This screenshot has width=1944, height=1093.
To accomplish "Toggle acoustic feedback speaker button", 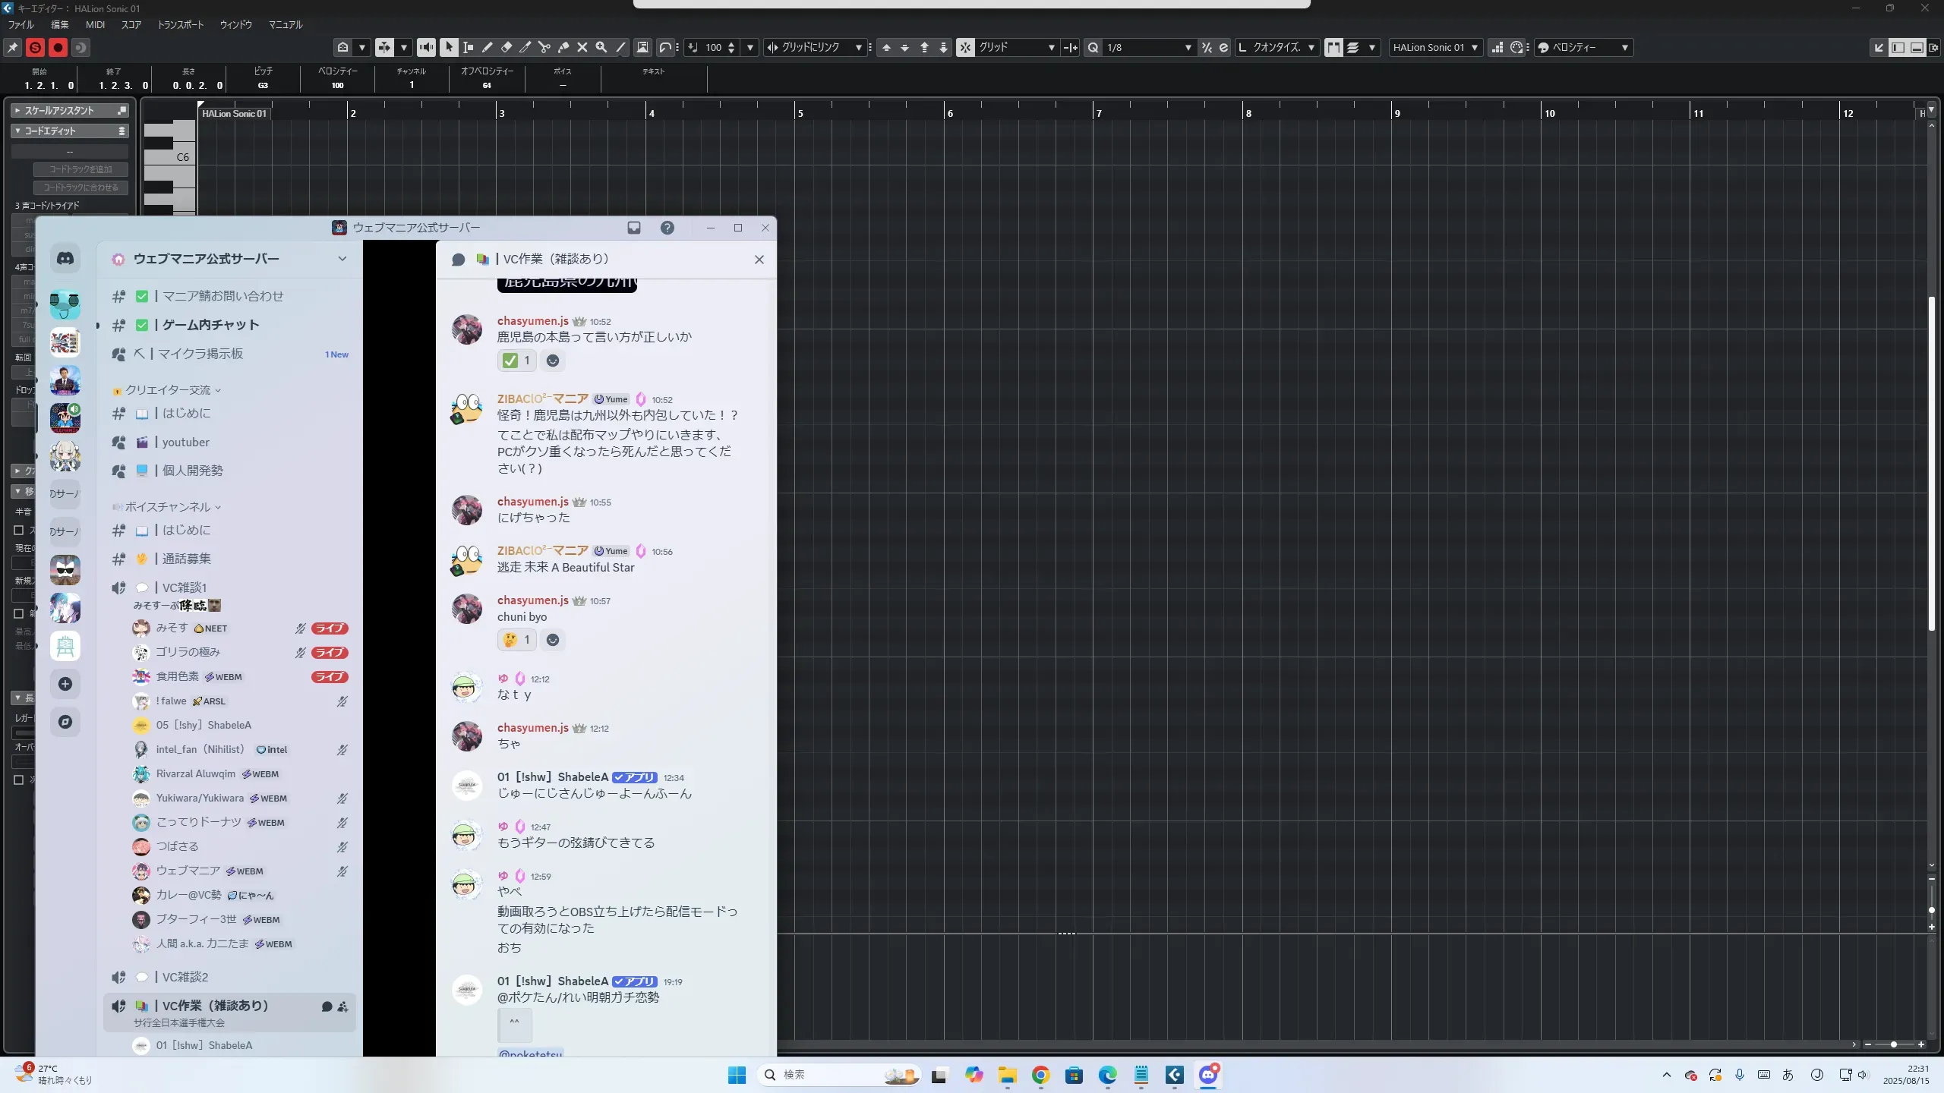I will coord(426,47).
